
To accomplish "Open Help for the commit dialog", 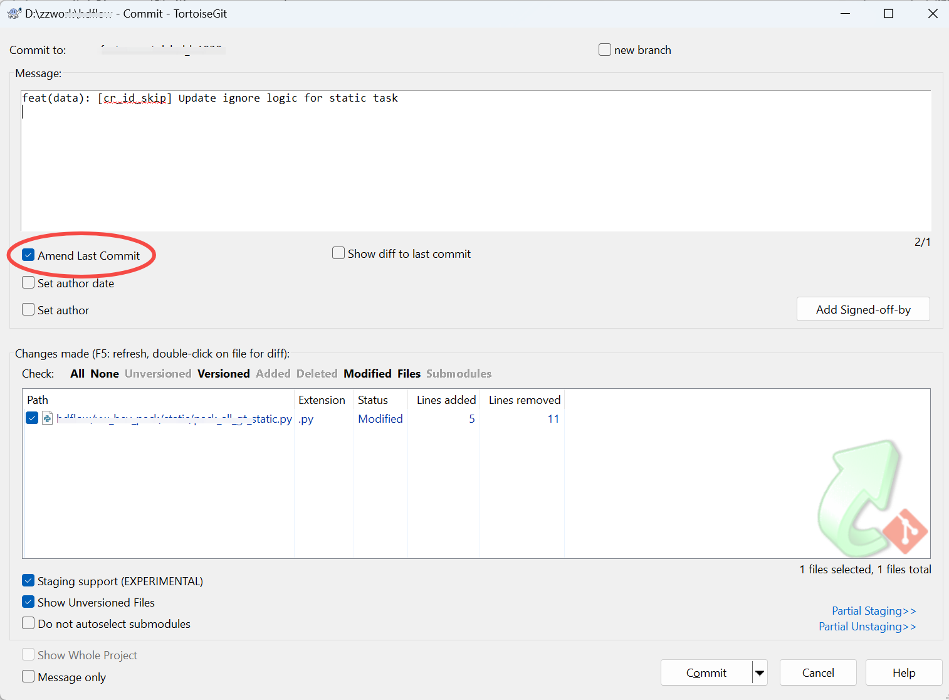I will (x=904, y=672).
